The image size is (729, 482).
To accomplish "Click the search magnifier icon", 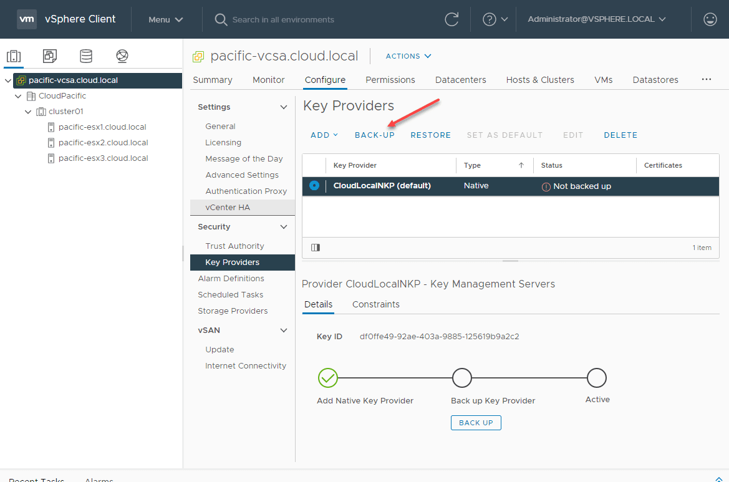I will click(x=221, y=19).
